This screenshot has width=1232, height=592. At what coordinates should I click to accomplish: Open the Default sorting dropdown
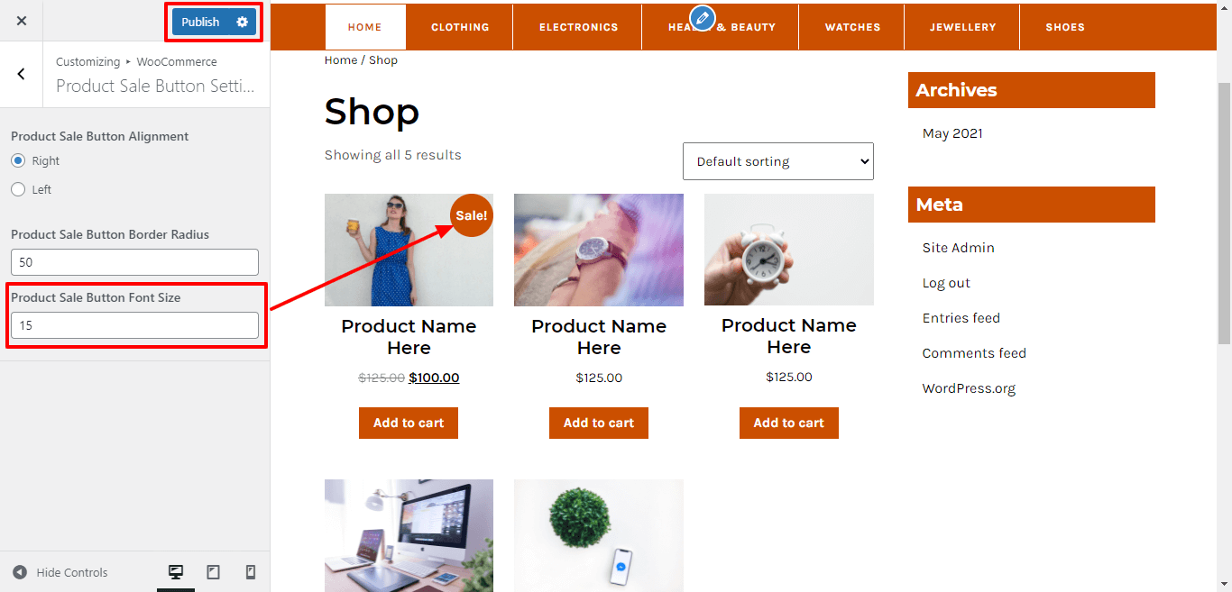pos(778,161)
